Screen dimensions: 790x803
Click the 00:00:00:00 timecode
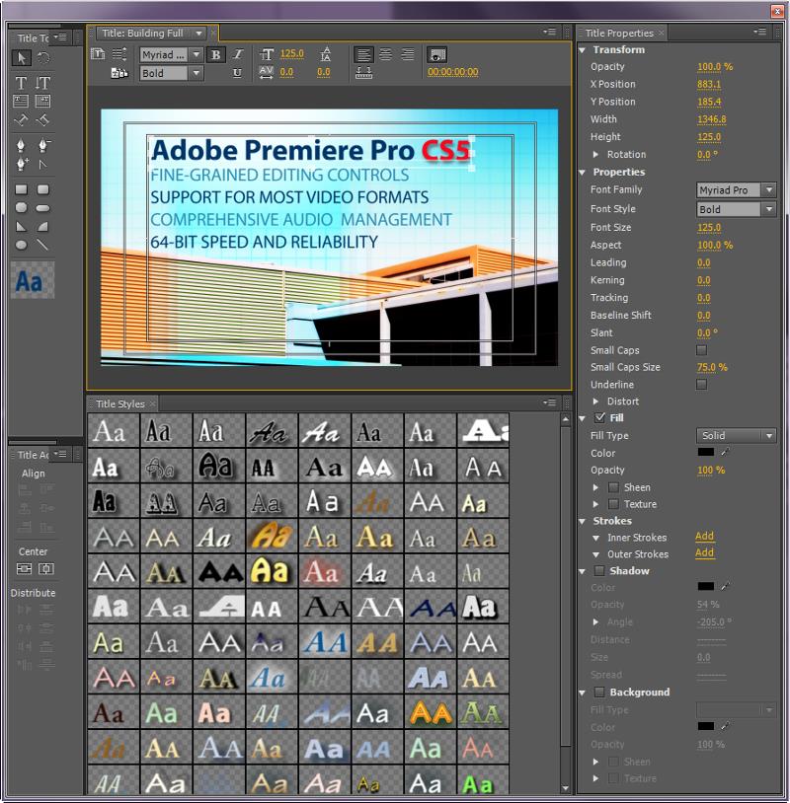tap(452, 72)
